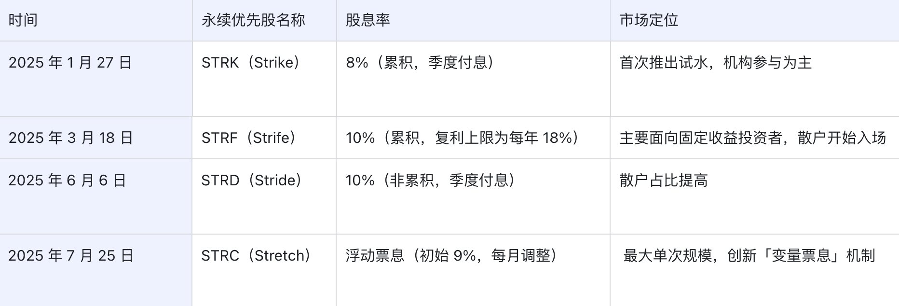Click the date cell 2025 年 1 月 27 日
The image size is (899, 306).
coord(70,63)
